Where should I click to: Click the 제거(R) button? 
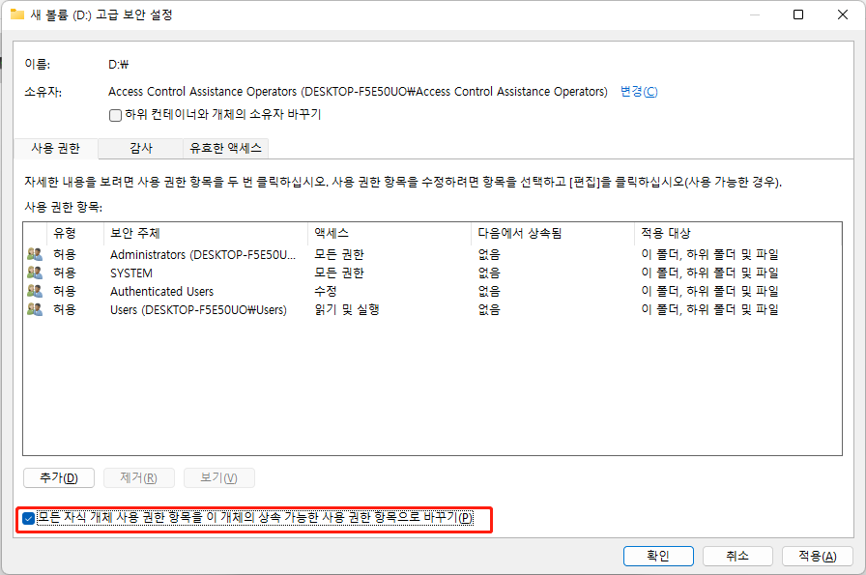[x=138, y=477]
